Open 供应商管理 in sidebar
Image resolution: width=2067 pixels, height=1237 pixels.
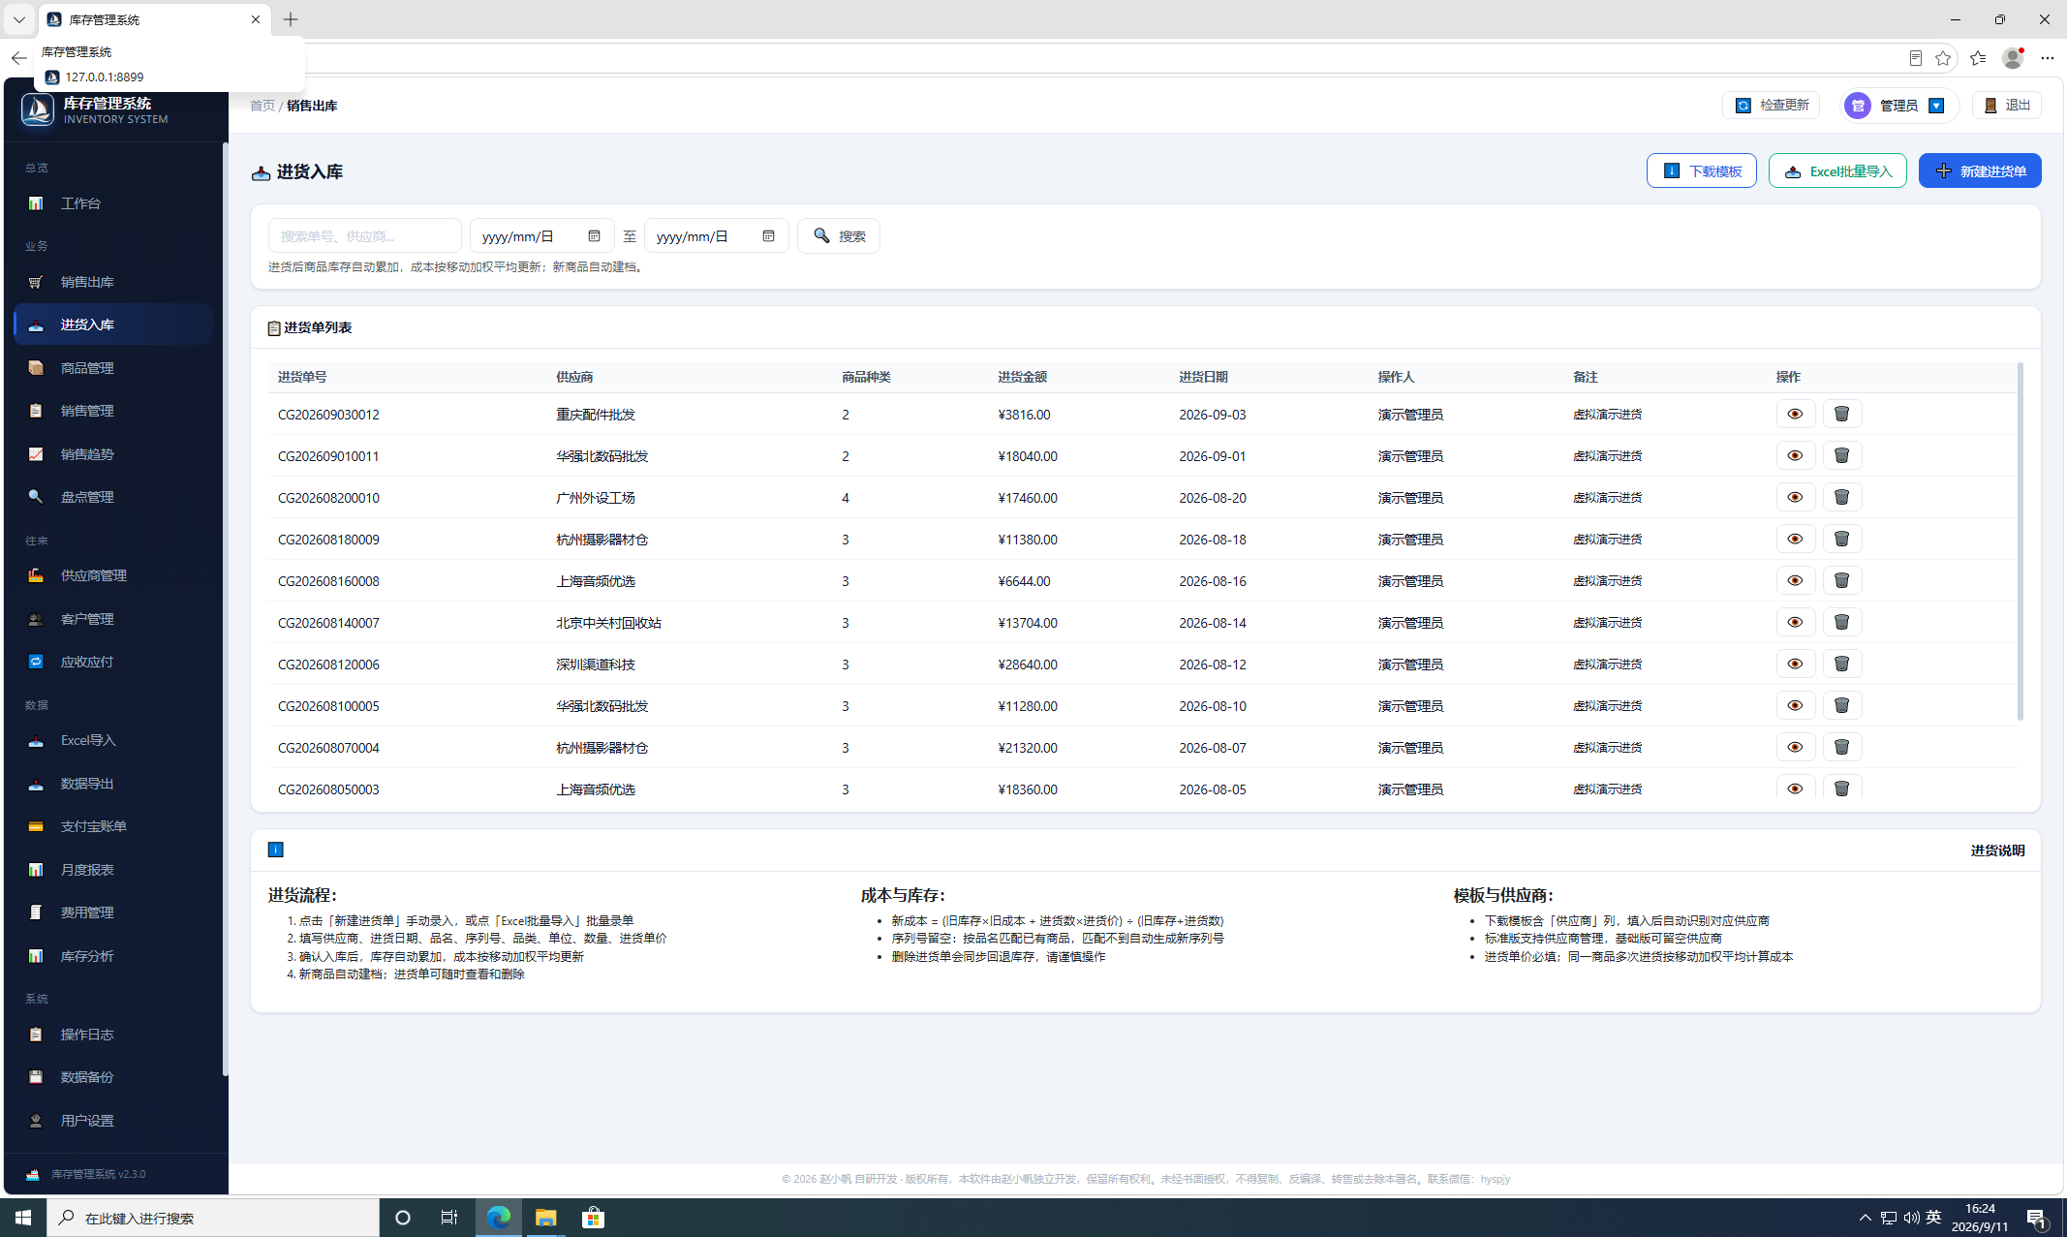tap(113, 575)
